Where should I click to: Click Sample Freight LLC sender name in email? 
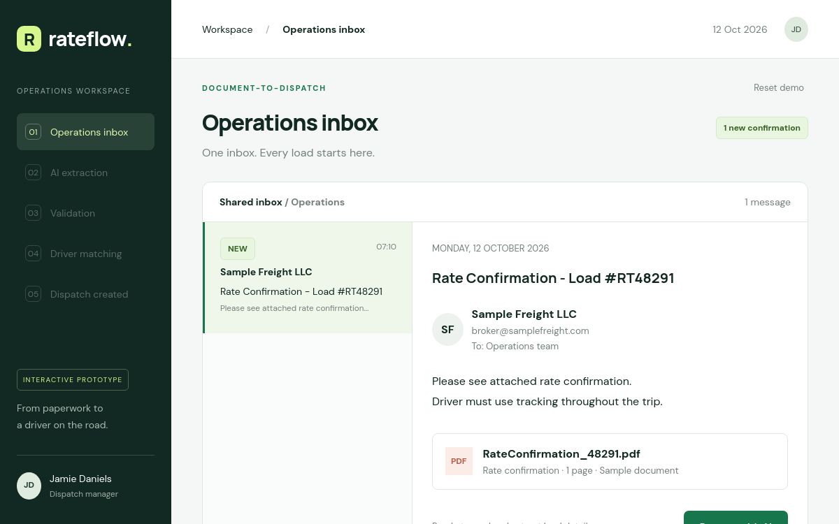click(524, 314)
